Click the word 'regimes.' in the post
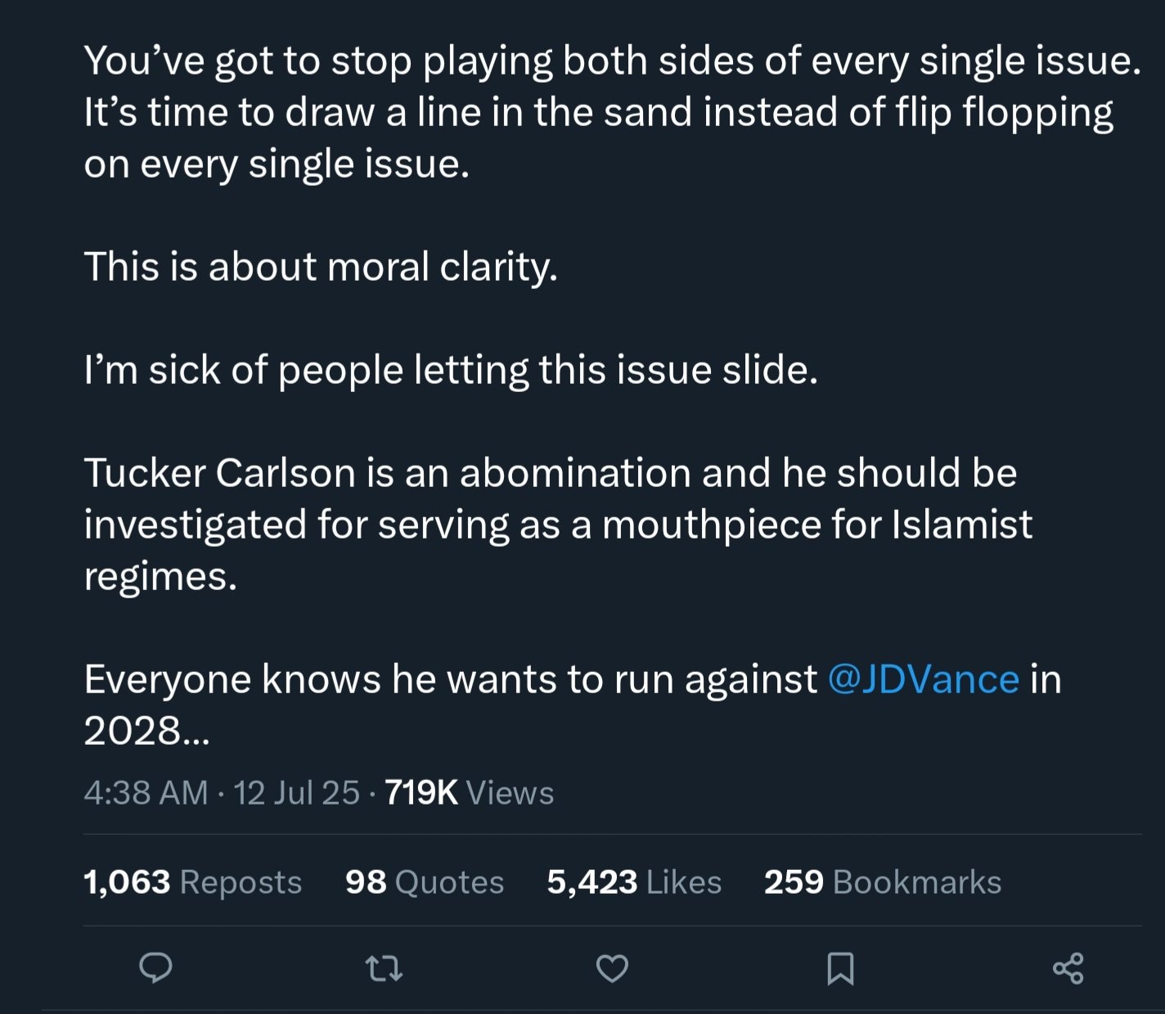Viewport: 1165px width, 1014px height. click(x=160, y=577)
